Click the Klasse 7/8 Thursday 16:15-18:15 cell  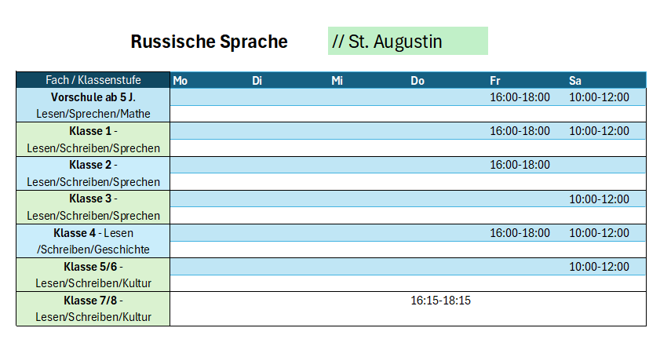click(440, 301)
